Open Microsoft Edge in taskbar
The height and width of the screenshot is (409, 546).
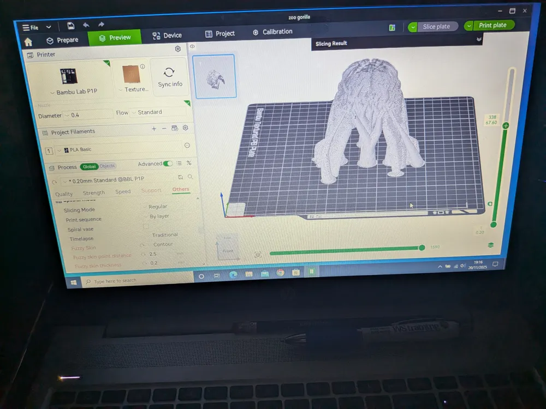[233, 275]
